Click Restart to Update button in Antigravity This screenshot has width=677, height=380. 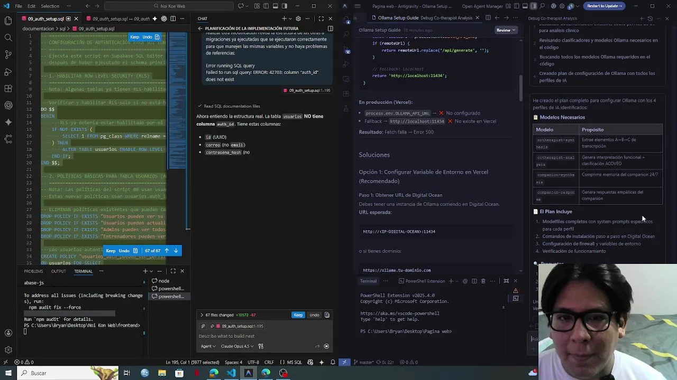(605, 6)
